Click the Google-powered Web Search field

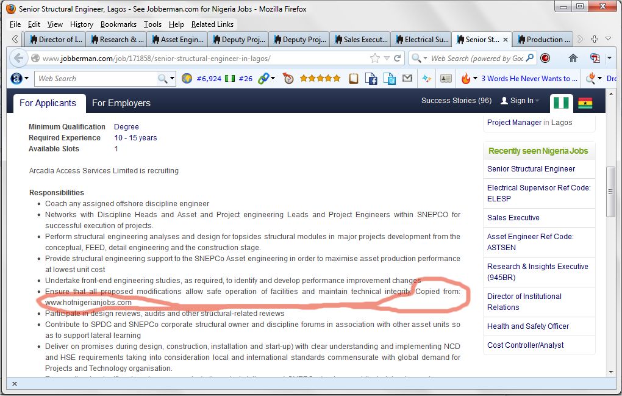point(477,59)
